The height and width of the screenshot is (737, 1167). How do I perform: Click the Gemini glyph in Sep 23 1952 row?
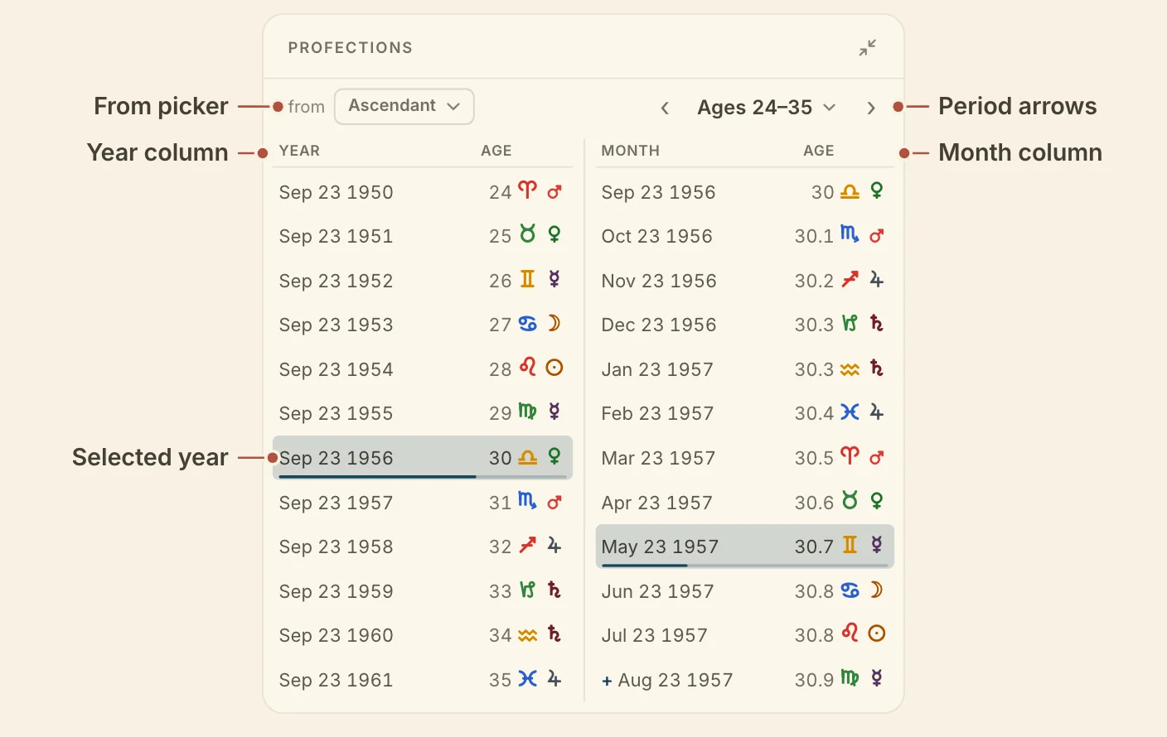527,279
